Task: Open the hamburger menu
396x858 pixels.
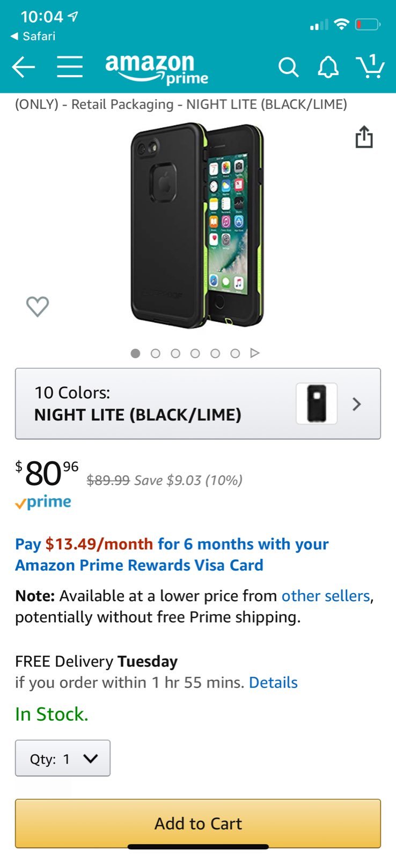Action: point(70,67)
